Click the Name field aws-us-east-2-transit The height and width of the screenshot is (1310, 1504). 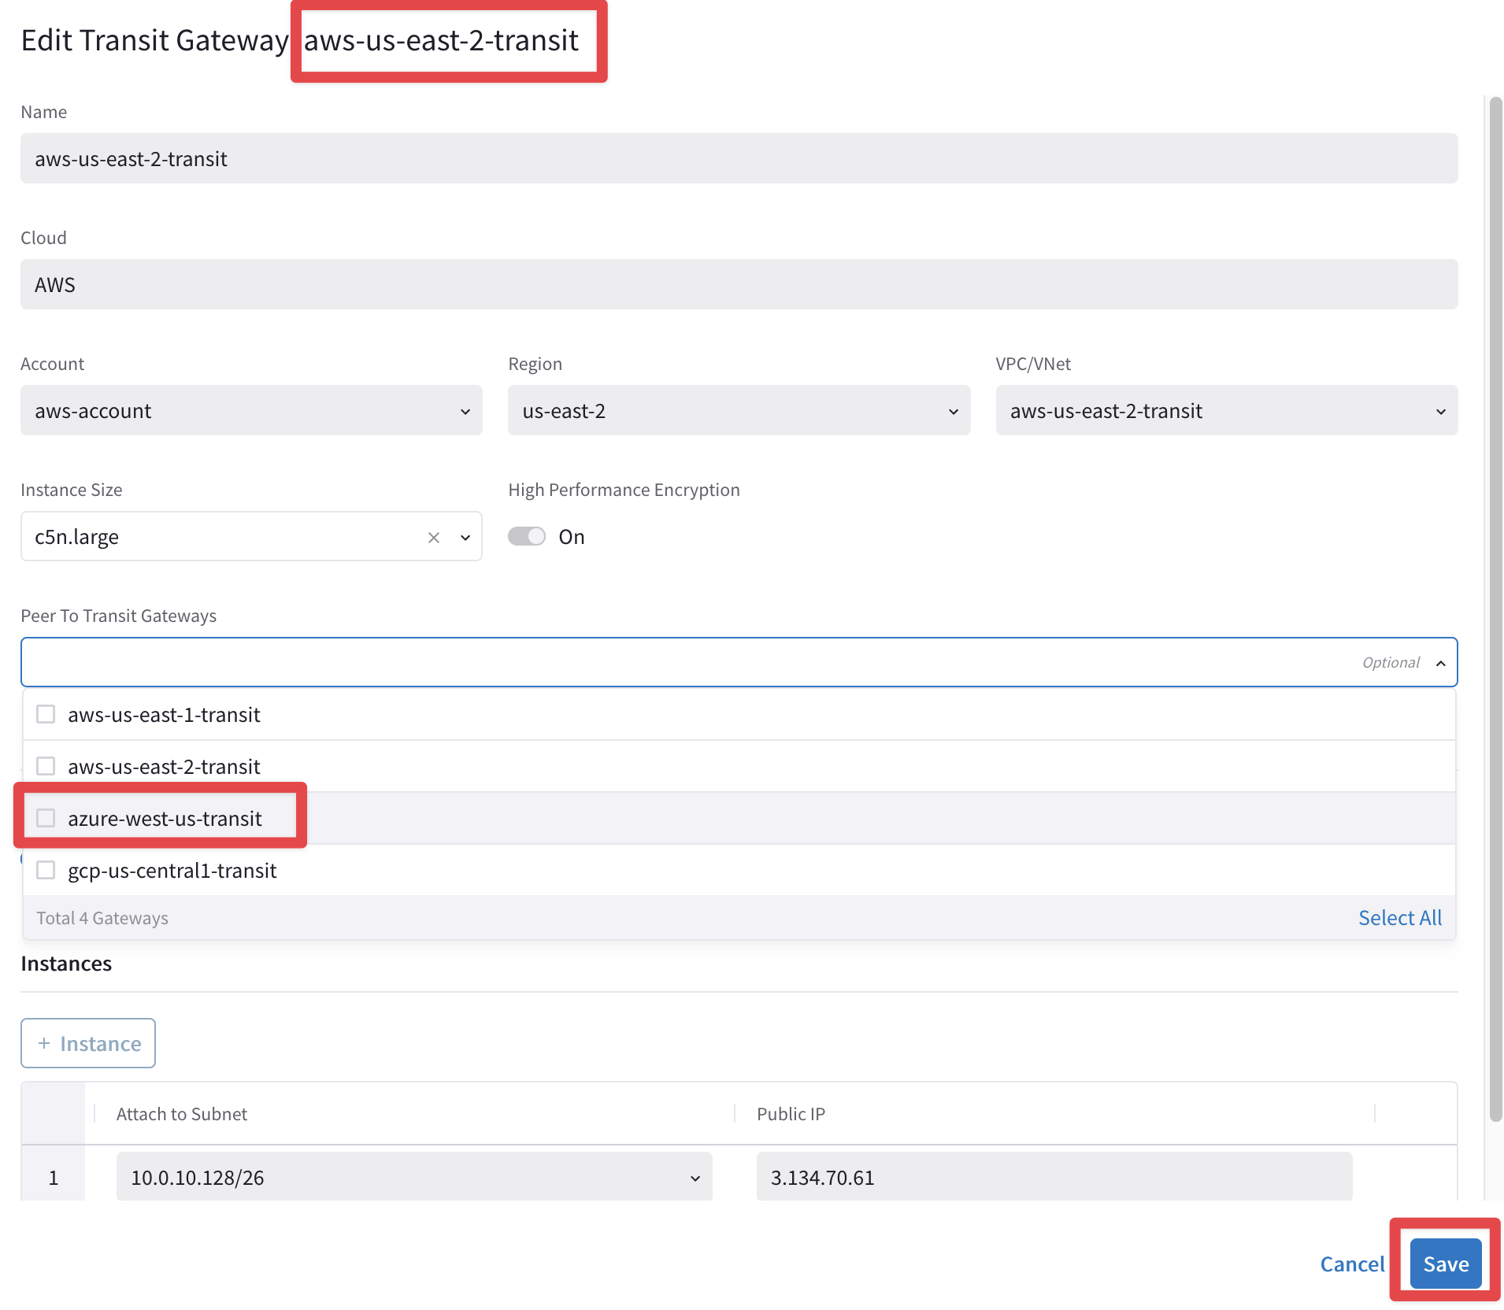739,158
